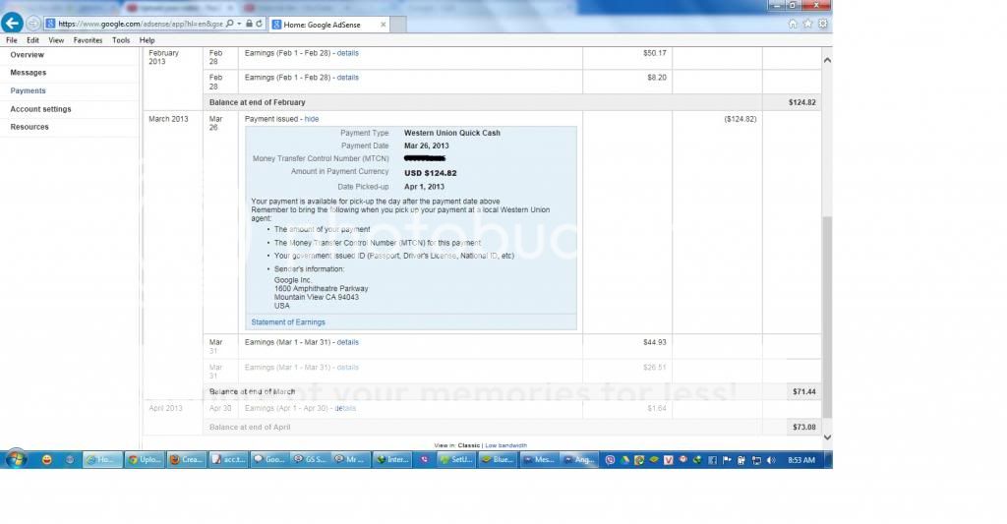Image resolution: width=1007 pixels, height=524 pixels.
Task: Click scrollbar up arrow
Action: tap(827, 60)
